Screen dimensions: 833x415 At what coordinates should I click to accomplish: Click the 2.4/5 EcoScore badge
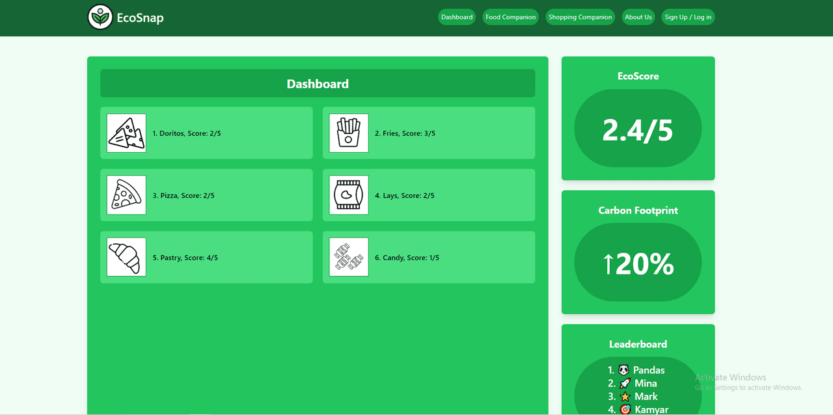point(638,129)
